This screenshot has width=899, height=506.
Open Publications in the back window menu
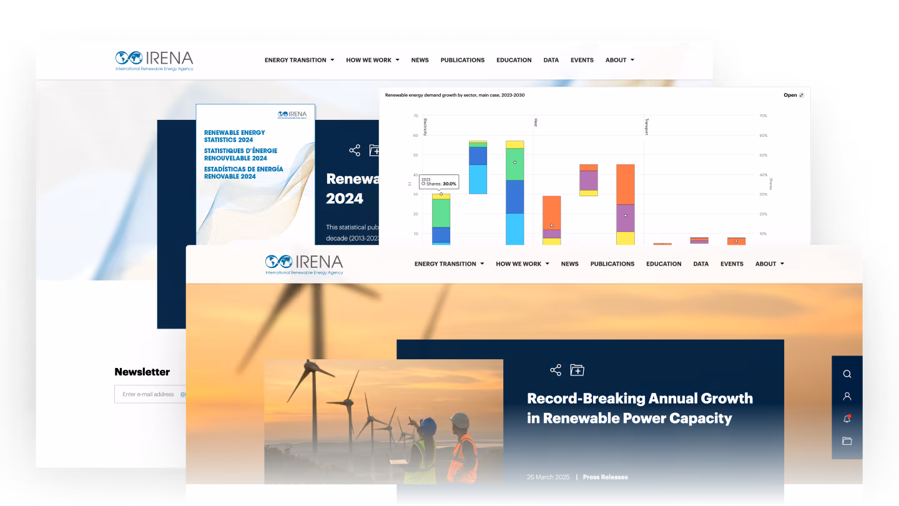(x=463, y=60)
